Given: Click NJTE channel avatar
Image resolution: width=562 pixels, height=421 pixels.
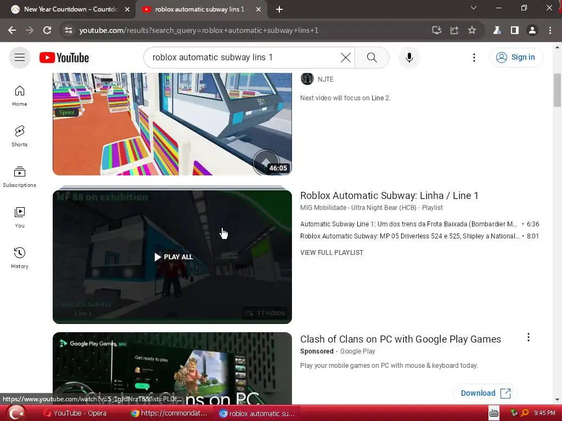Looking at the screenshot, I should click(307, 79).
